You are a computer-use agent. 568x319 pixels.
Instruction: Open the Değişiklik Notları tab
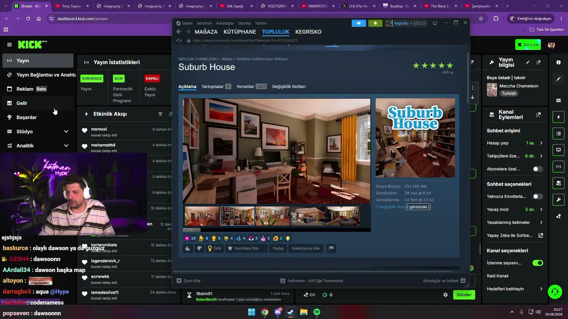coord(289,86)
